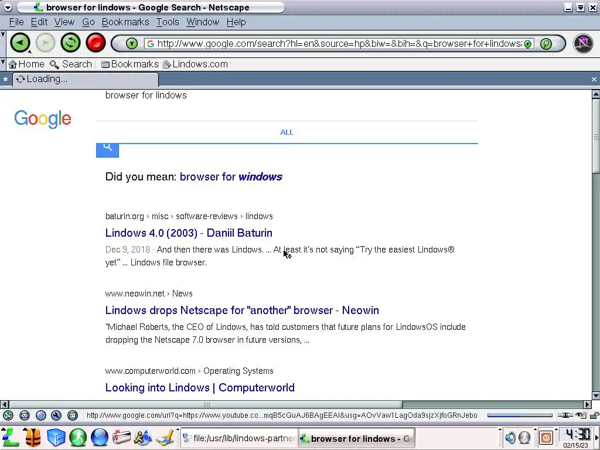The height and width of the screenshot is (450, 600).
Task: Open the Help menu
Action: tap(236, 22)
